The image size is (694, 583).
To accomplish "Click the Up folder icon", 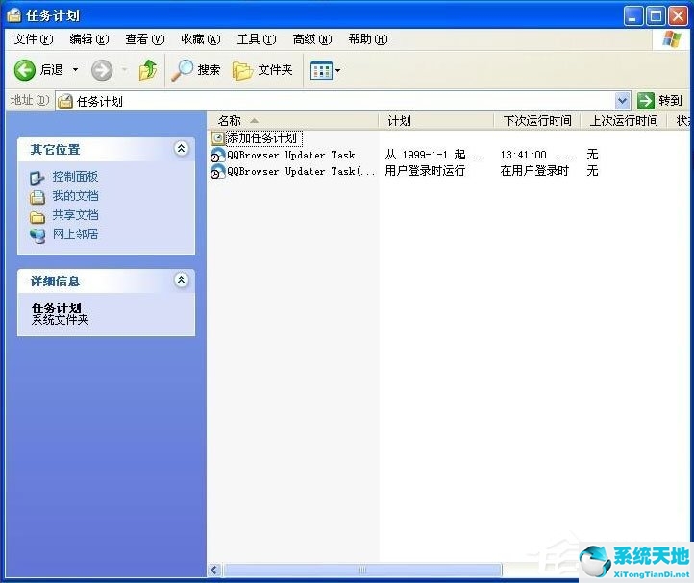I will pos(148,70).
